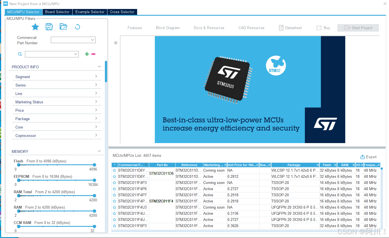
Task: Star the STM32C011F4P7 row
Action: pyautogui.click(x=114, y=195)
